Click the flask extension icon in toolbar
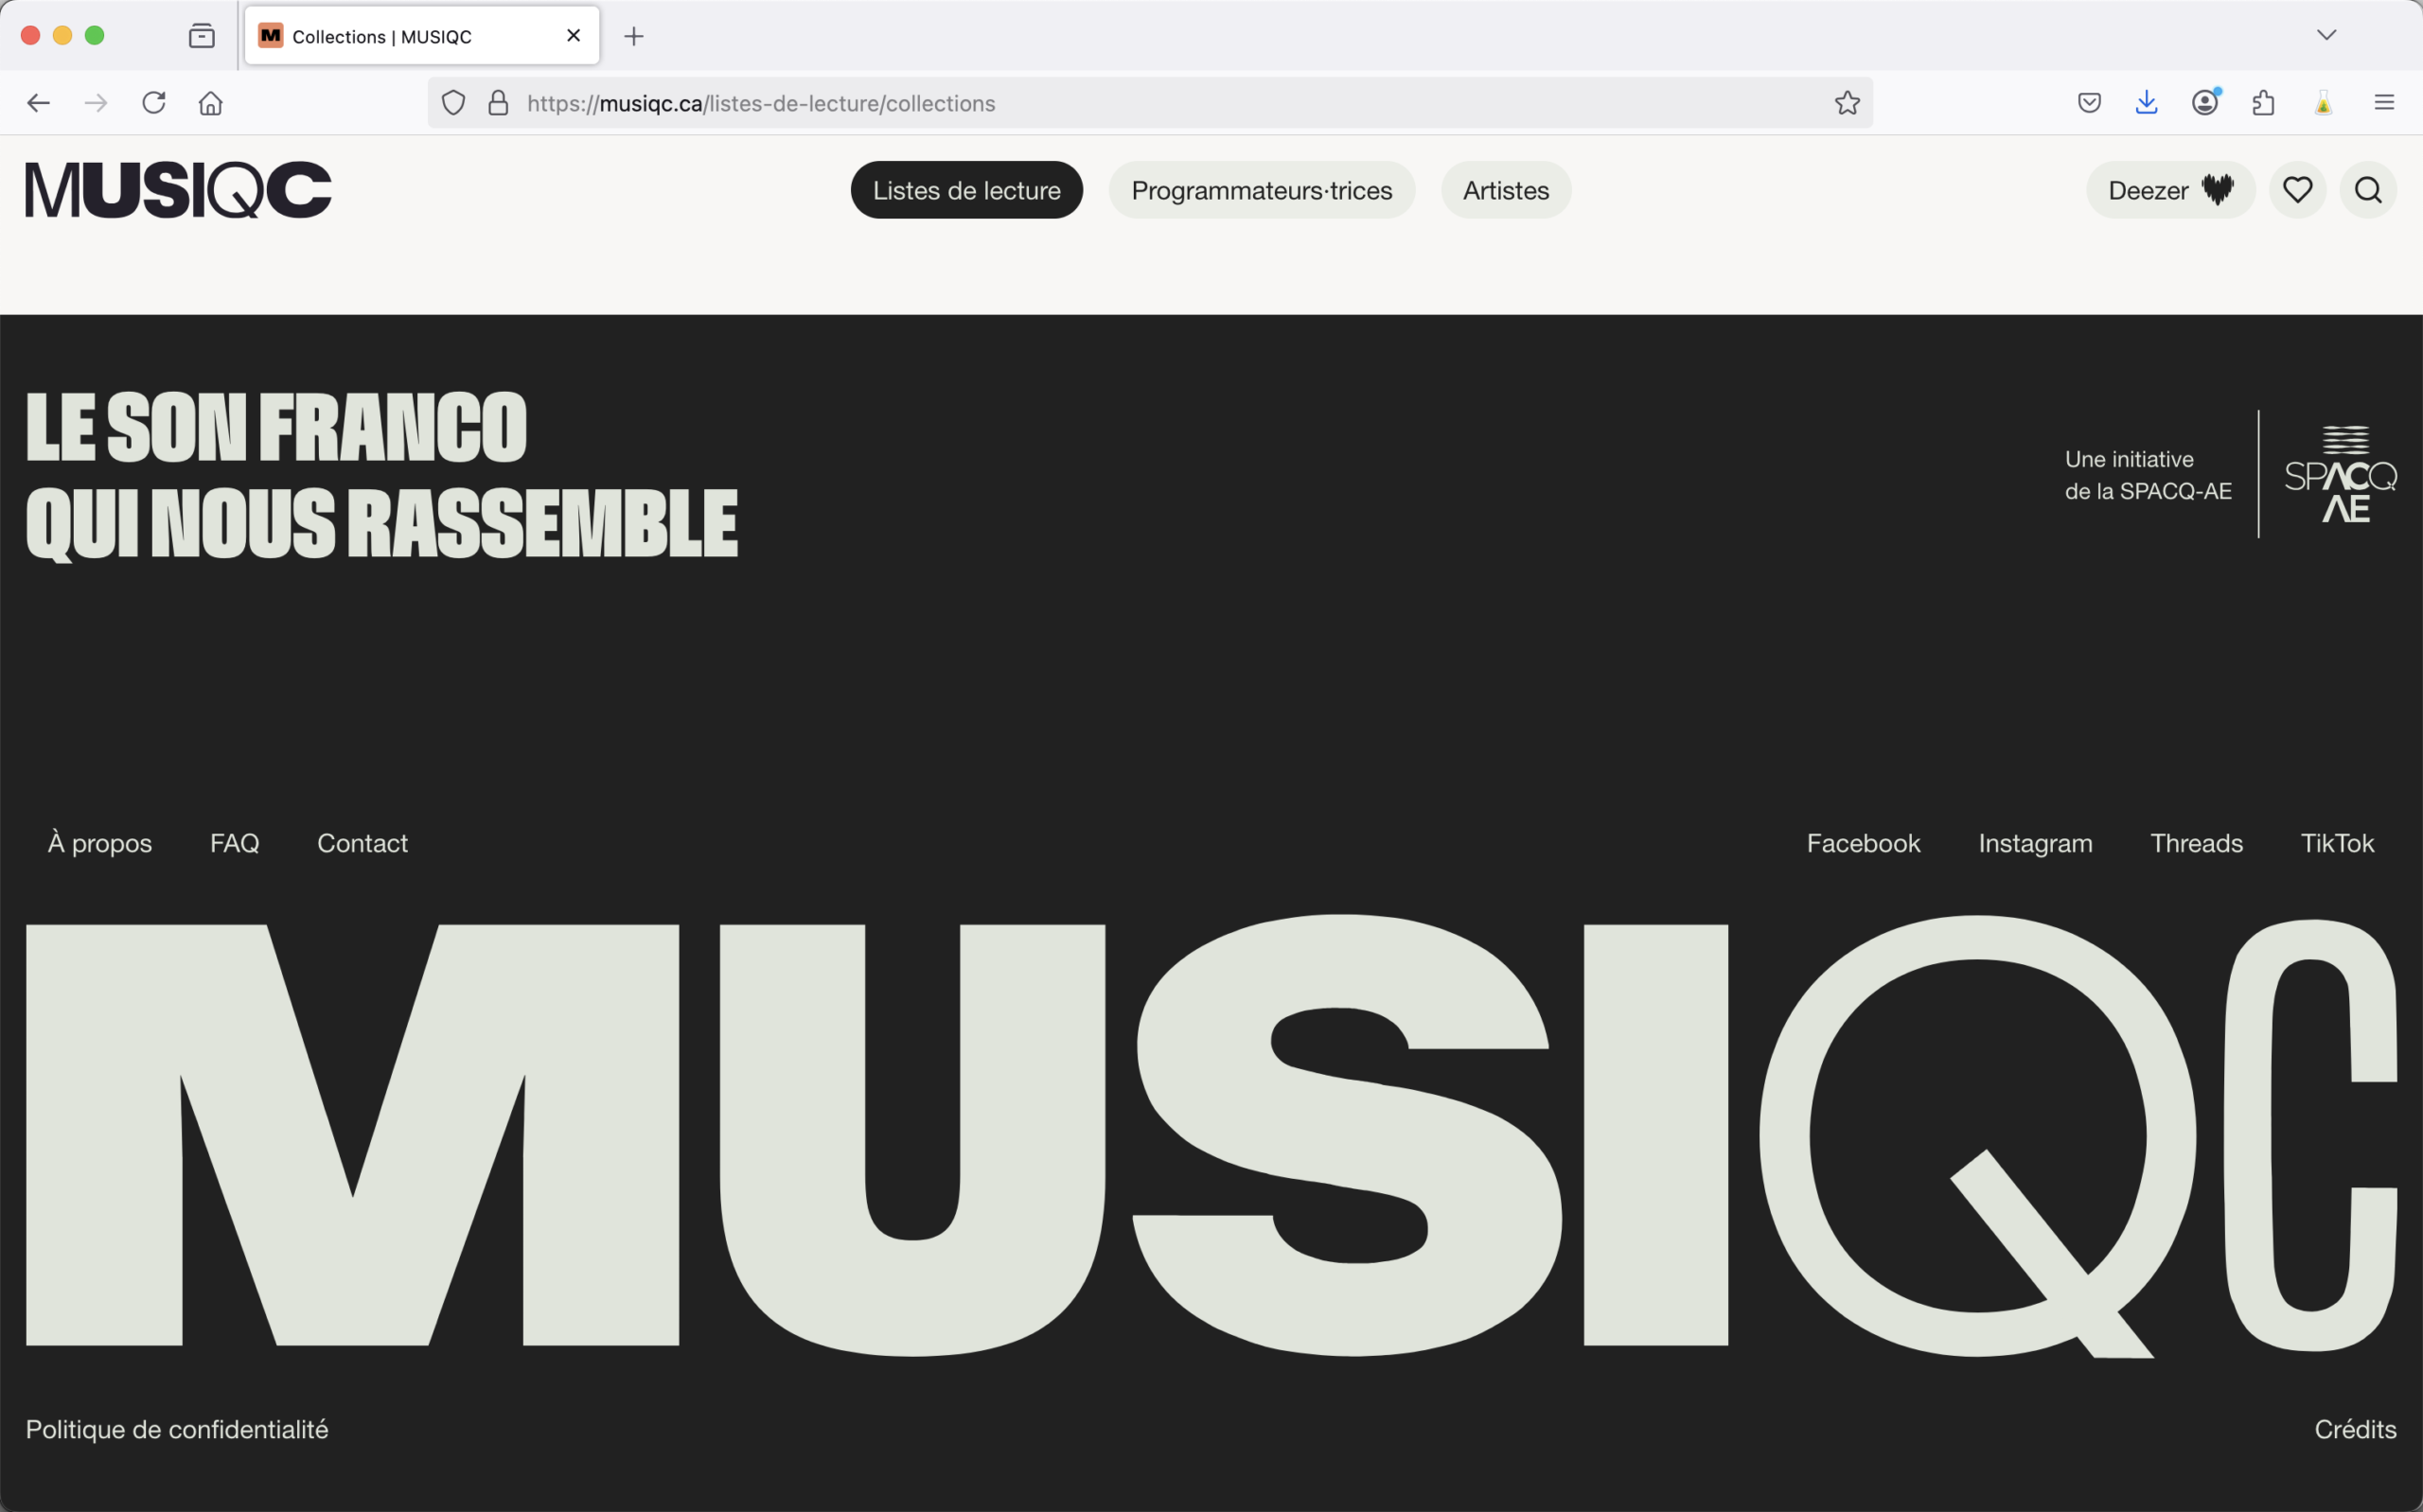The image size is (2423, 1512). coord(2324,103)
